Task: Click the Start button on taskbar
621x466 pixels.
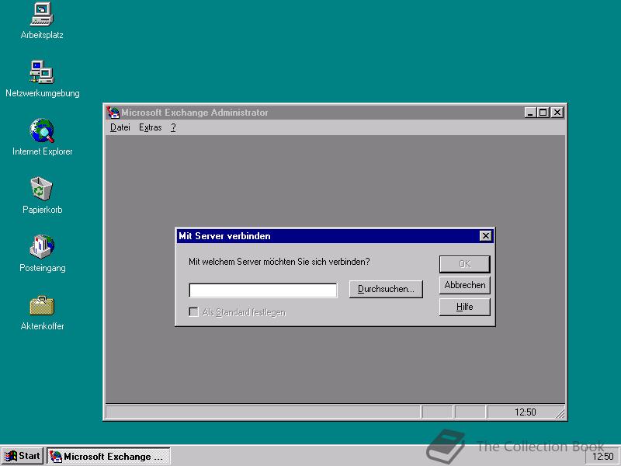Action: point(23,456)
